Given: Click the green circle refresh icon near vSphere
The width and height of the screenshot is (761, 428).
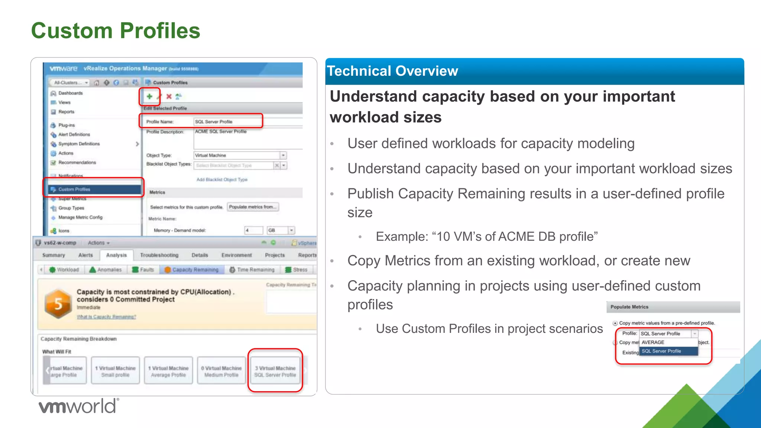Looking at the screenshot, I should pyautogui.click(x=273, y=243).
